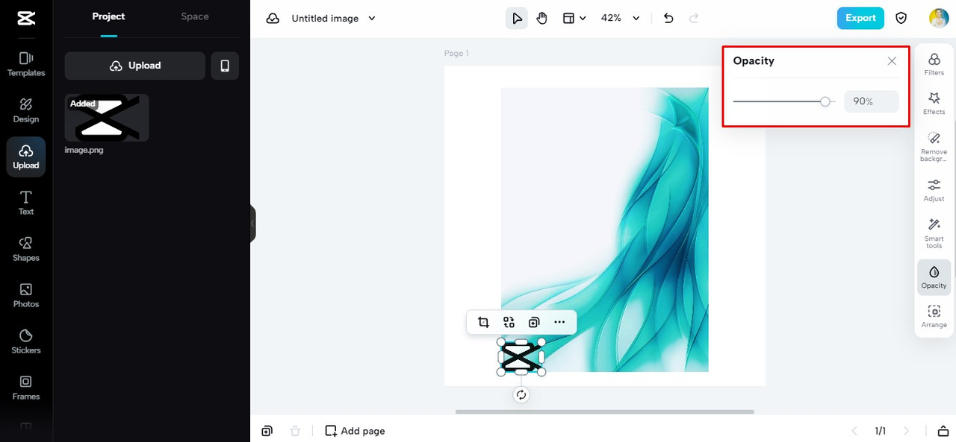956x442 pixels.
Task: Select the crop icon in floating toolbar
Action: click(x=483, y=322)
